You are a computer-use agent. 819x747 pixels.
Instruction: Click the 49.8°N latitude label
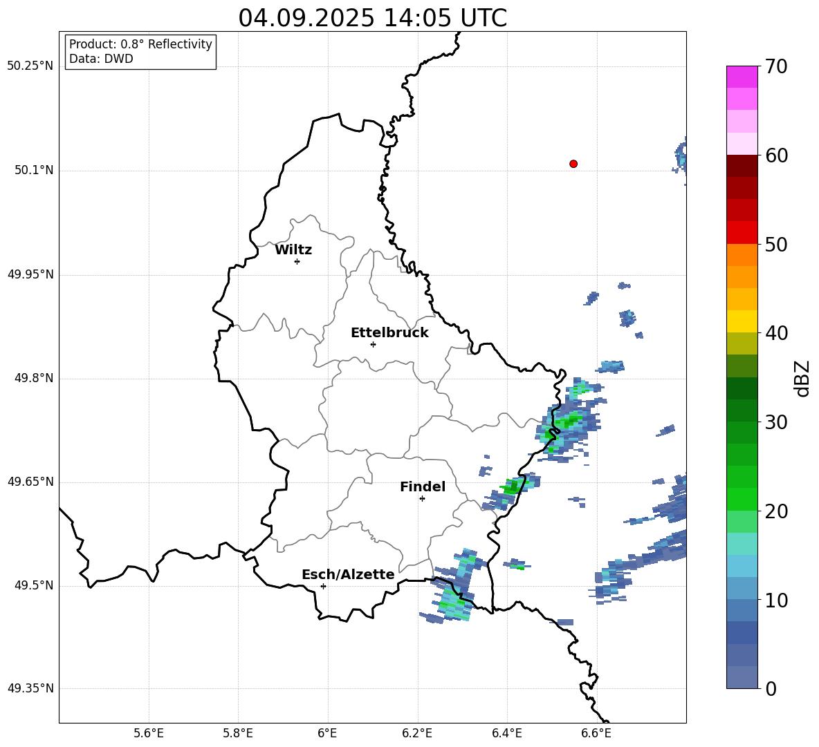[x=34, y=378]
